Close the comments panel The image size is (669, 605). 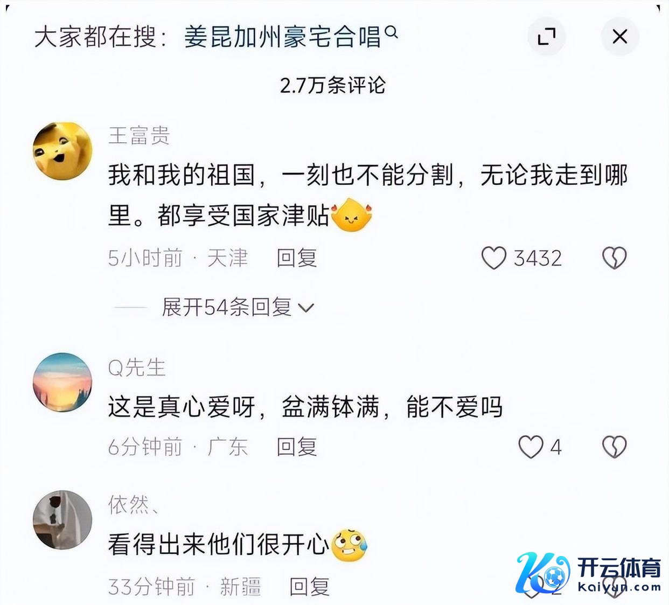(x=620, y=37)
